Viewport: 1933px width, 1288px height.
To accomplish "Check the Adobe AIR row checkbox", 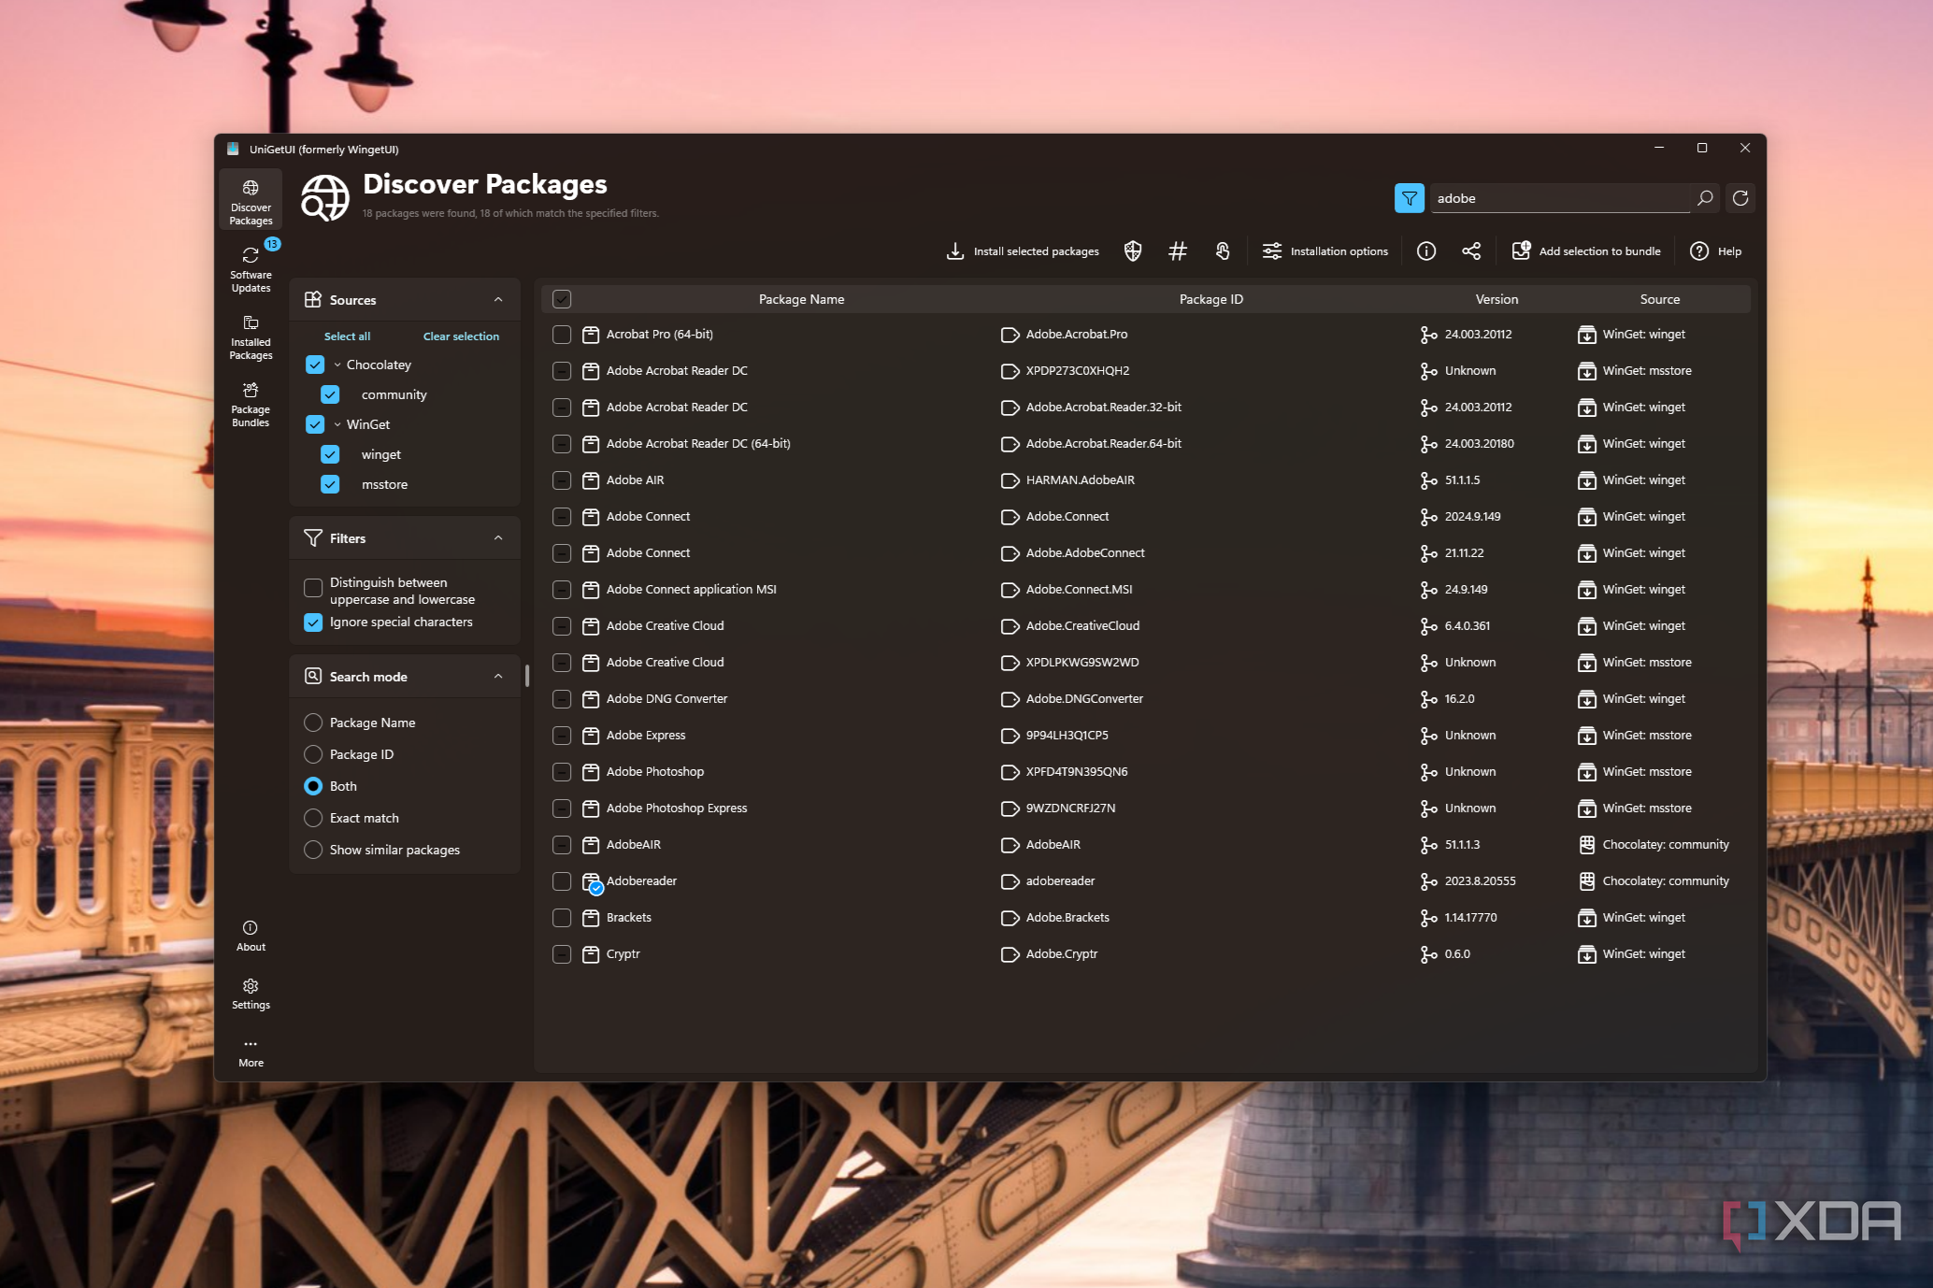I will point(562,479).
